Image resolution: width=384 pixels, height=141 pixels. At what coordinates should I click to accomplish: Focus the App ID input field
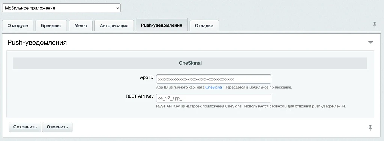213,79
